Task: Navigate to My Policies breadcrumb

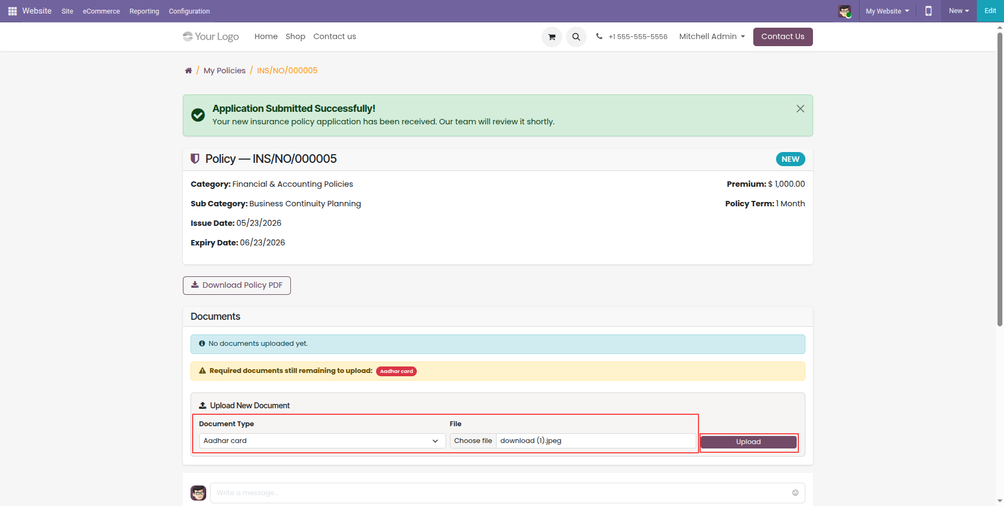Action: [225, 71]
